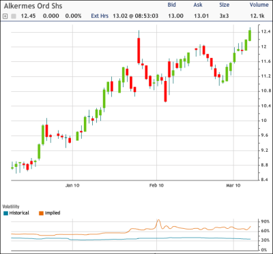Click the gray square indicator next to 12.45
The image size is (273, 254).
(x=14, y=16)
